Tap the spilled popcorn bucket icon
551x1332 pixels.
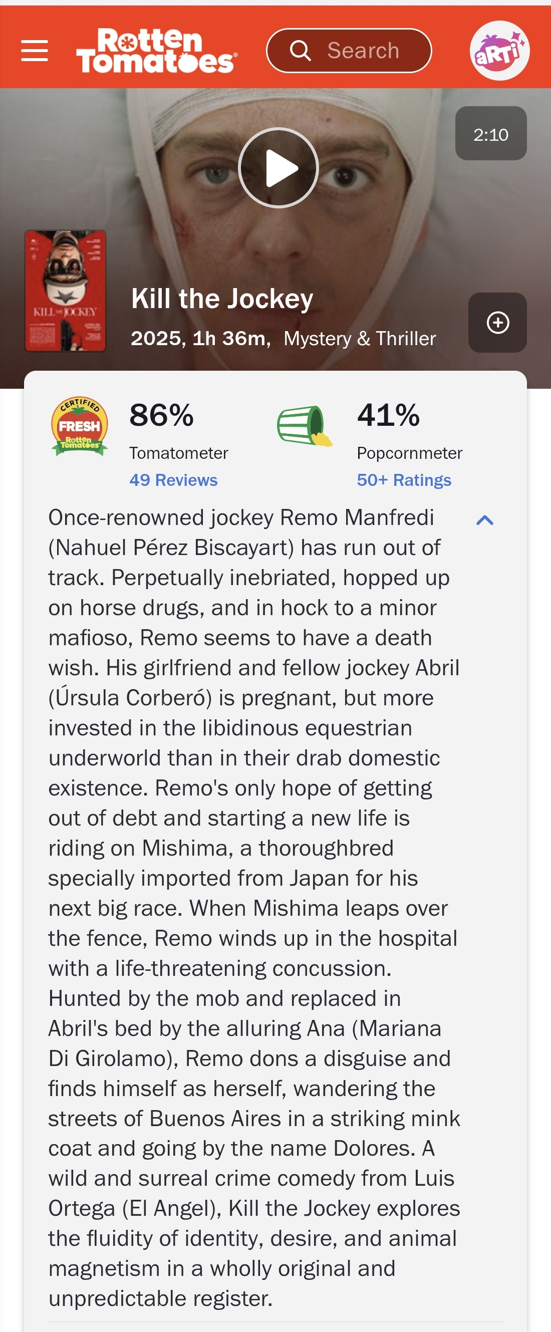tap(305, 426)
